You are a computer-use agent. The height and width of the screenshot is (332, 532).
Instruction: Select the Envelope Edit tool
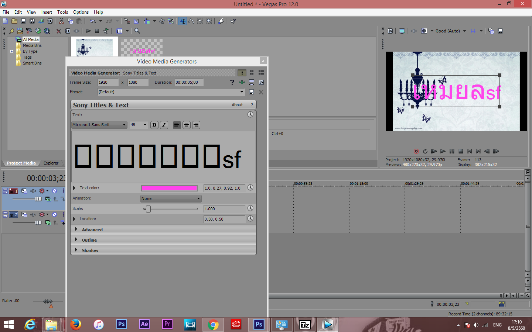[x=191, y=21]
